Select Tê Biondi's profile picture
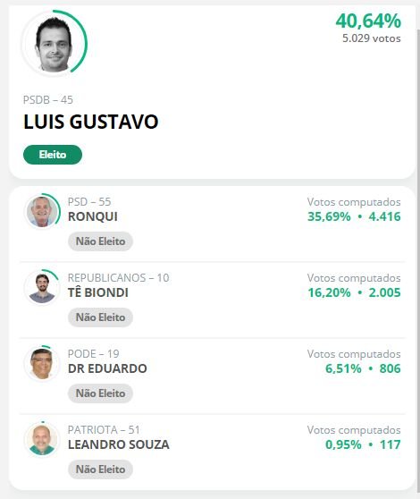The height and width of the screenshot is (499, 420). (x=42, y=287)
